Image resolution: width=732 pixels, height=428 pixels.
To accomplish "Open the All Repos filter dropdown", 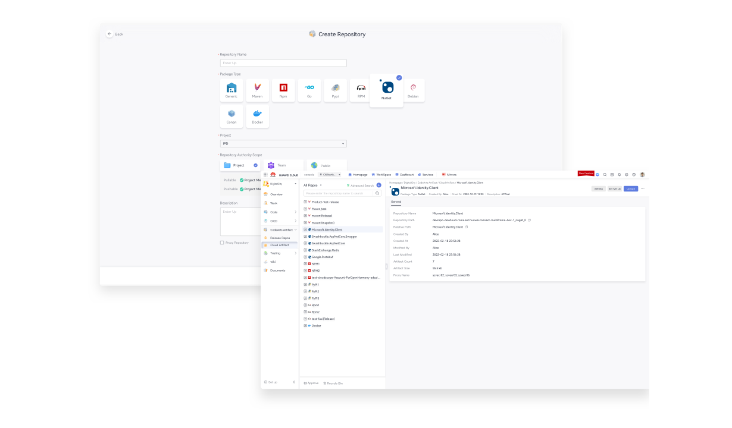I will [x=312, y=185].
